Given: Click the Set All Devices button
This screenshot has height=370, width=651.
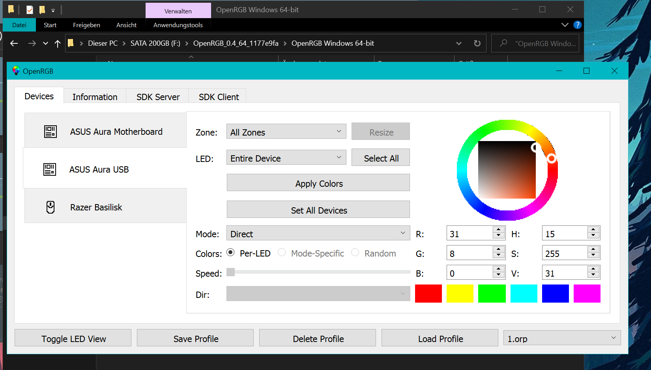Looking at the screenshot, I should [x=318, y=210].
